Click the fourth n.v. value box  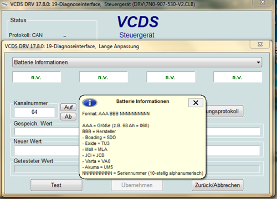(x=238, y=77)
